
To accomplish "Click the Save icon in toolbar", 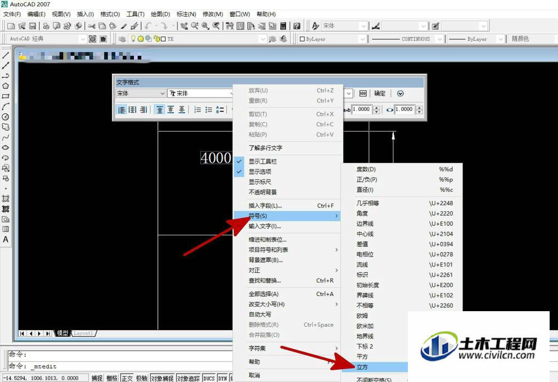I will tap(32, 26).
